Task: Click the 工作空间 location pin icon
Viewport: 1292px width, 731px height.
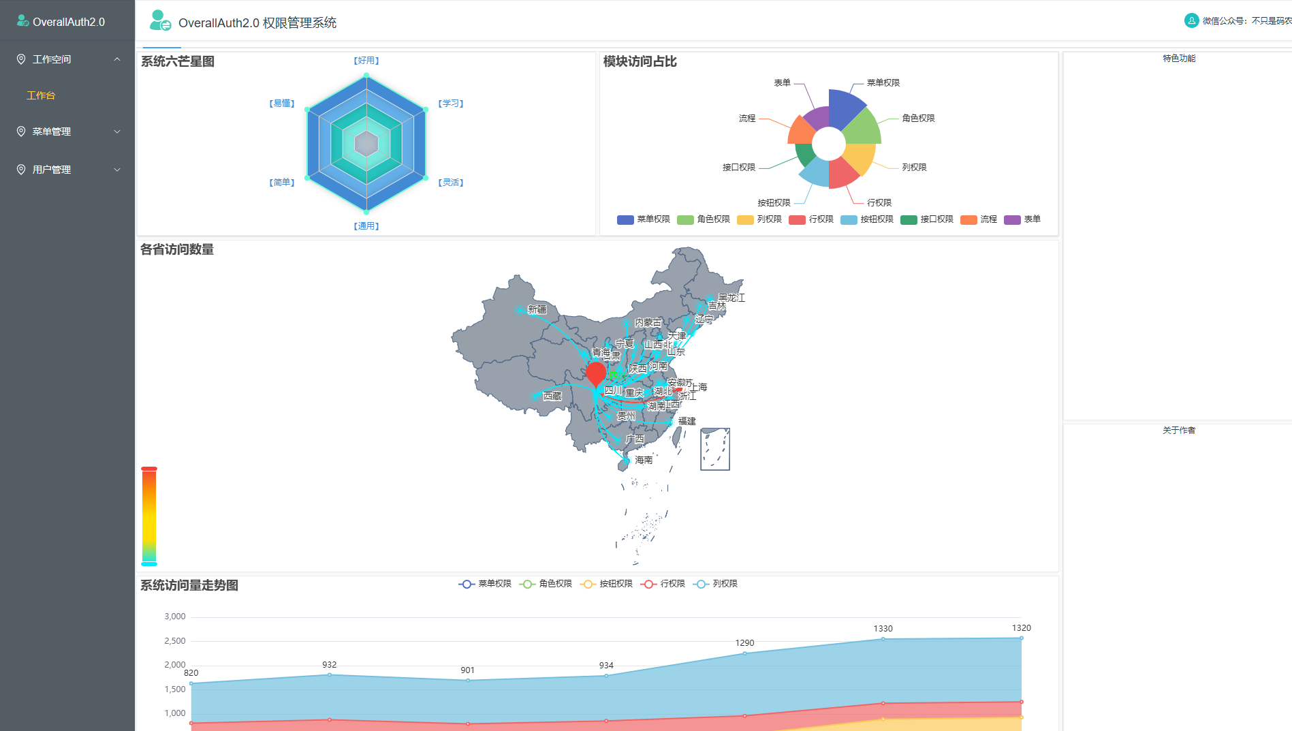Action: point(21,59)
